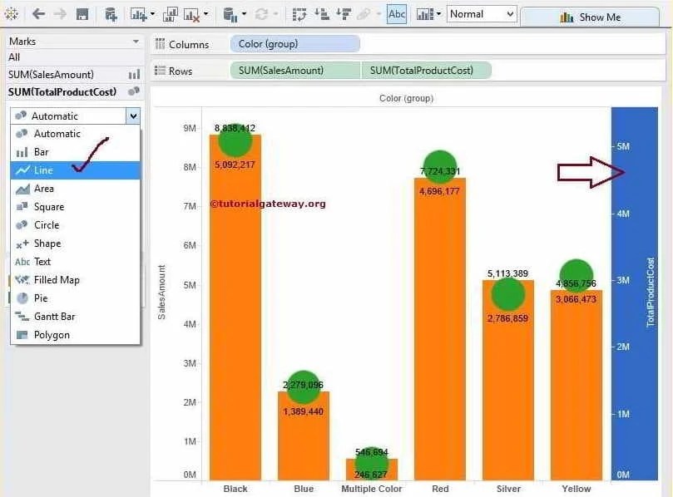Click the Duplicate Sheet icon
This screenshot has width=673, height=497.
(171, 14)
